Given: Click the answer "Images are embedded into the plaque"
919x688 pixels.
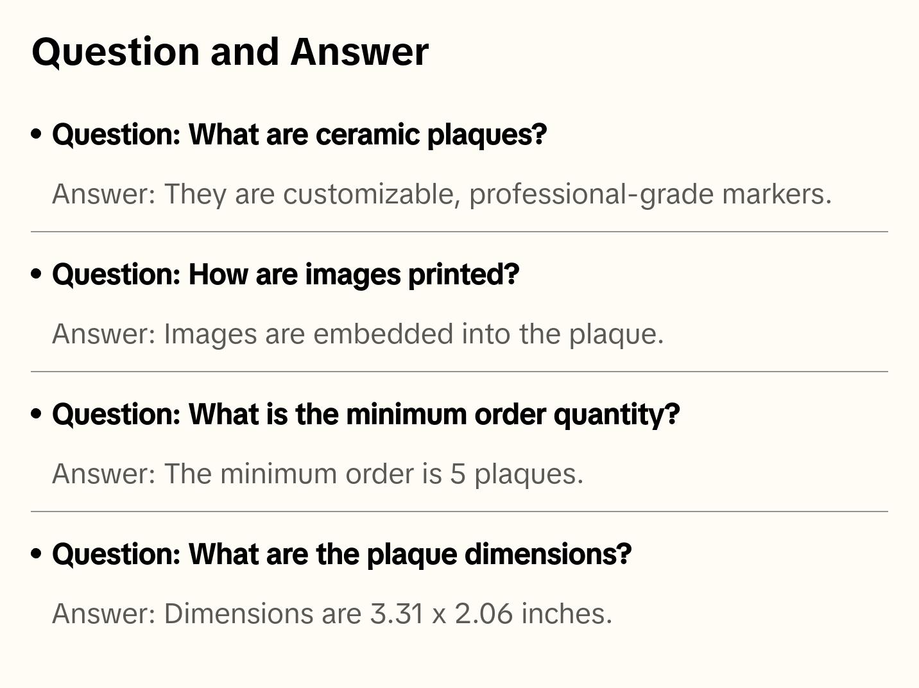Looking at the screenshot, I should (x=357, y=334).
